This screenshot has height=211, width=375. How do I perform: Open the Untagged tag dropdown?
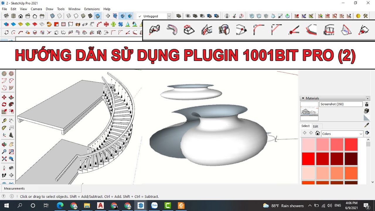[x=169, y=16]
